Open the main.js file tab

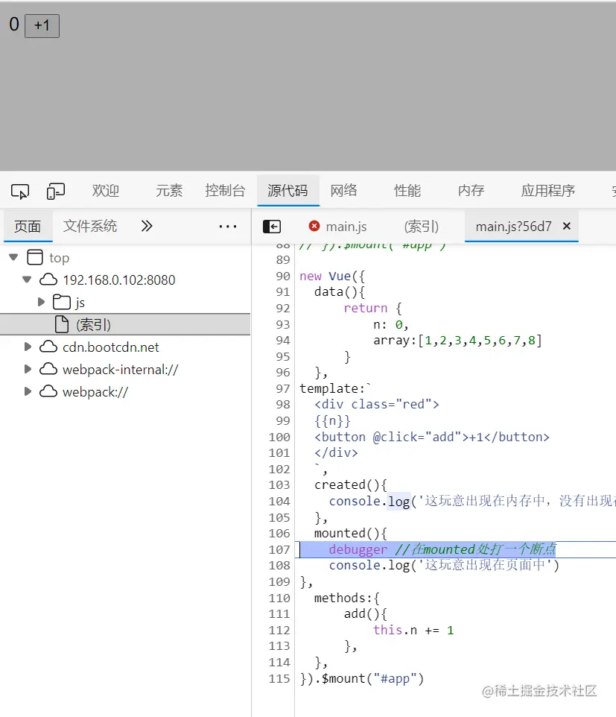click(346, 227)
